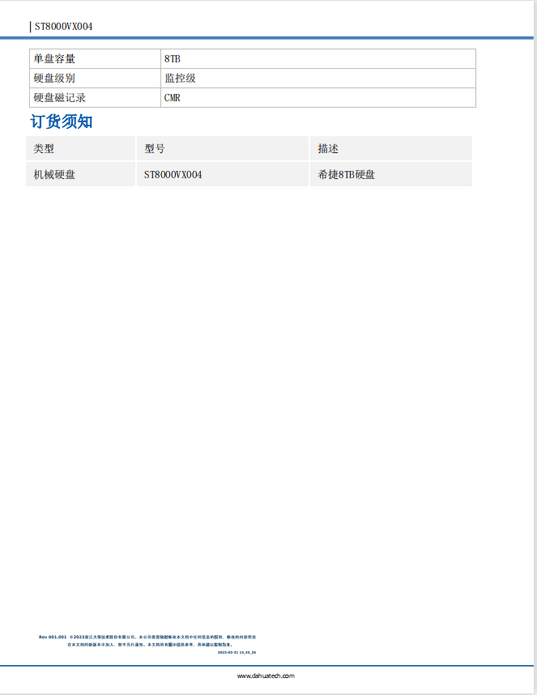Click the Rev 001.001 copyright notice
The width and height of the screenshot is (537, 695).
tap(147, 641)
